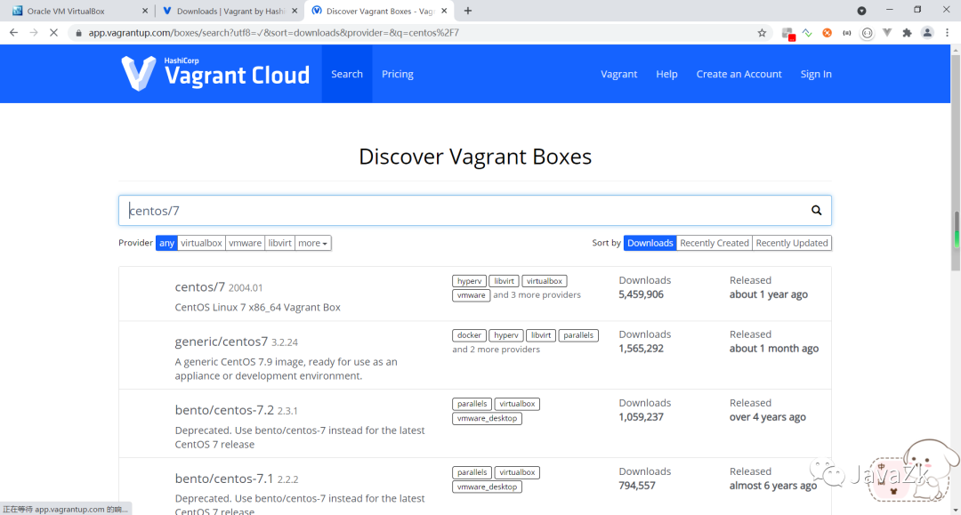Image resolution: width=961 pixels, height=515 pixels.
Task: Click 'CentOS Linux 7 x86_64 Vagrant Box' description
Action: (x=257, y=308)
